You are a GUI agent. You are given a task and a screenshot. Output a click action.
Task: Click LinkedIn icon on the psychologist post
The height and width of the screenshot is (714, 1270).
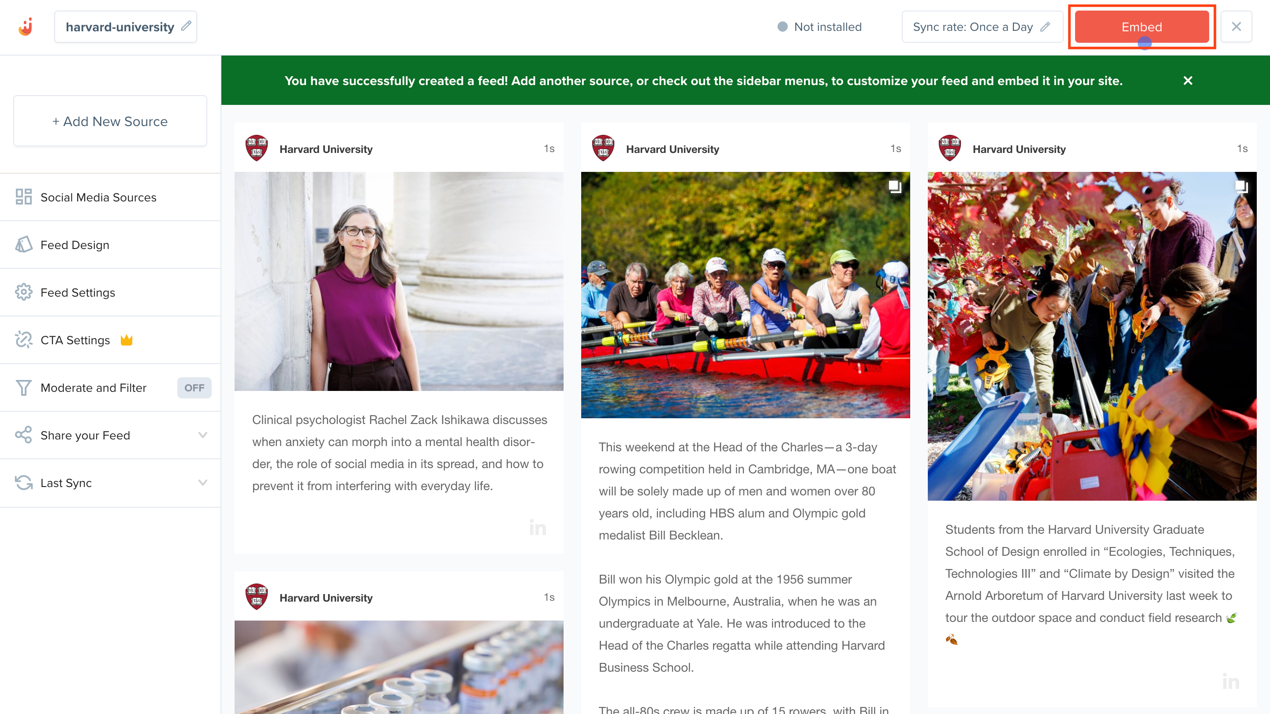[538, 528]
